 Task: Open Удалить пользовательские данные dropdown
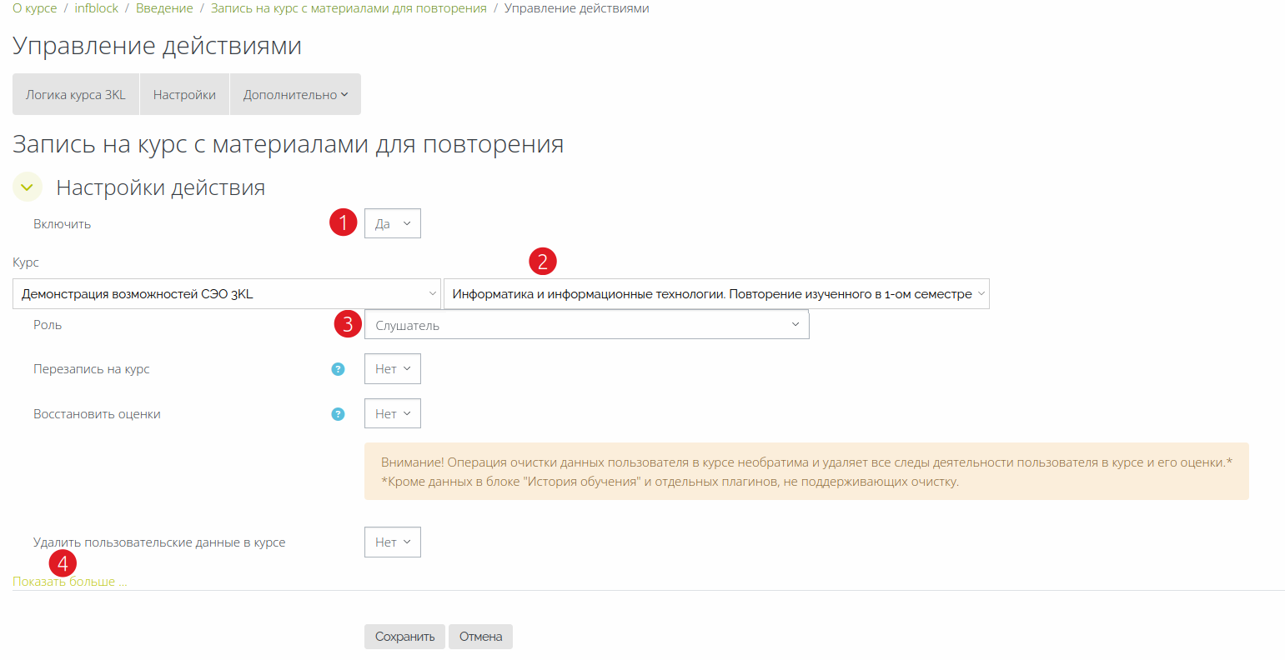tap(392, 542)
